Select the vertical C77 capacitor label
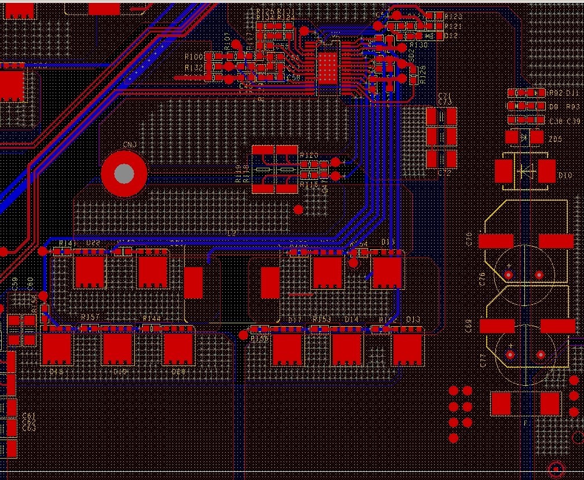This screenshot has height=480, width=584. coord(483,361)
